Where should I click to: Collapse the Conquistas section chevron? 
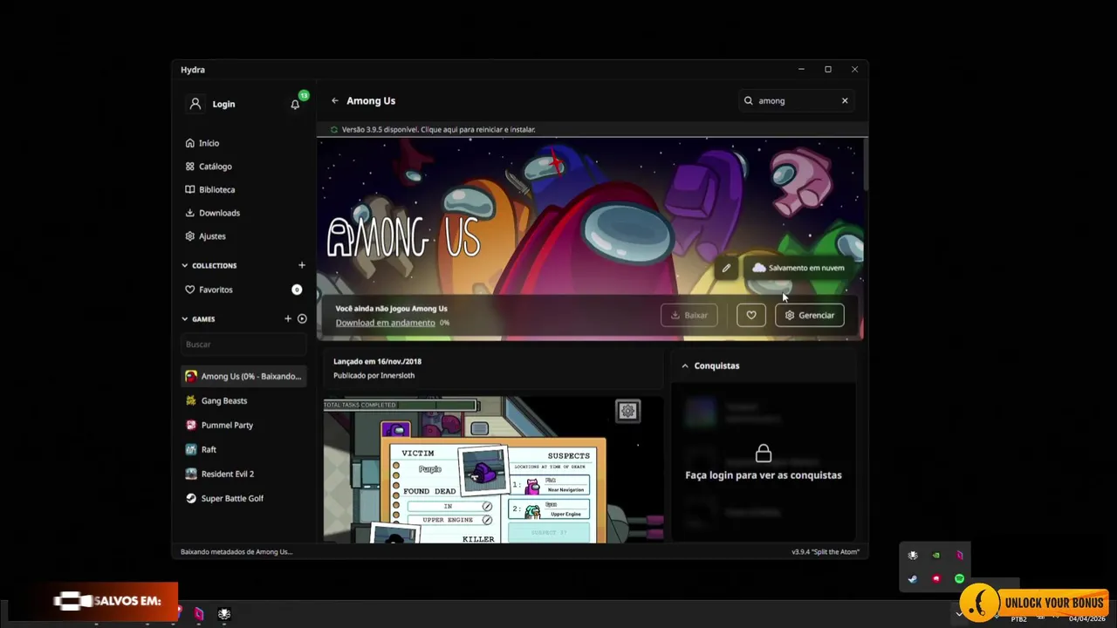point(685,366)
